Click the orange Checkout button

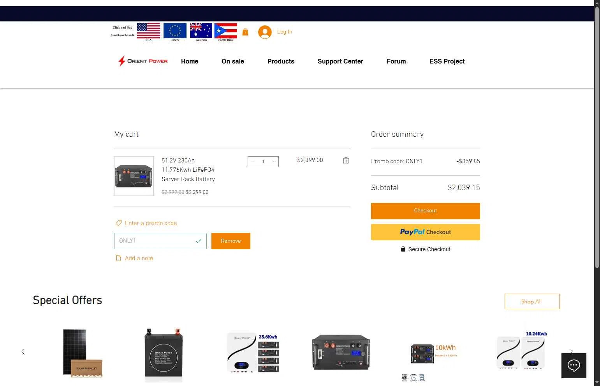pos(426,211)
